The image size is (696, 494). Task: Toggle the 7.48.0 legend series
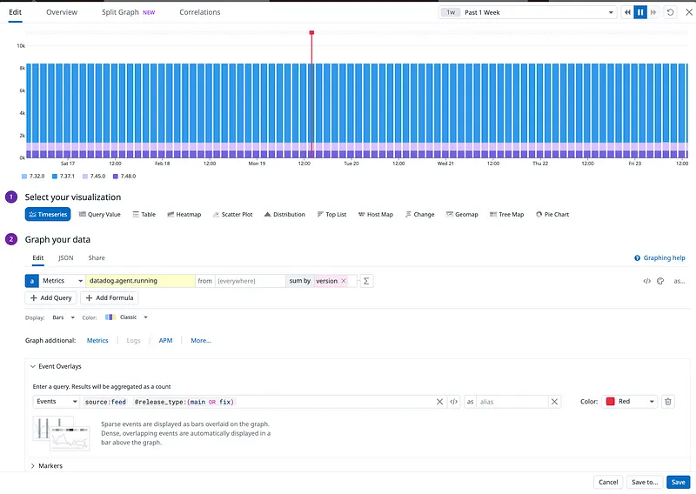(x=124, y=176)
